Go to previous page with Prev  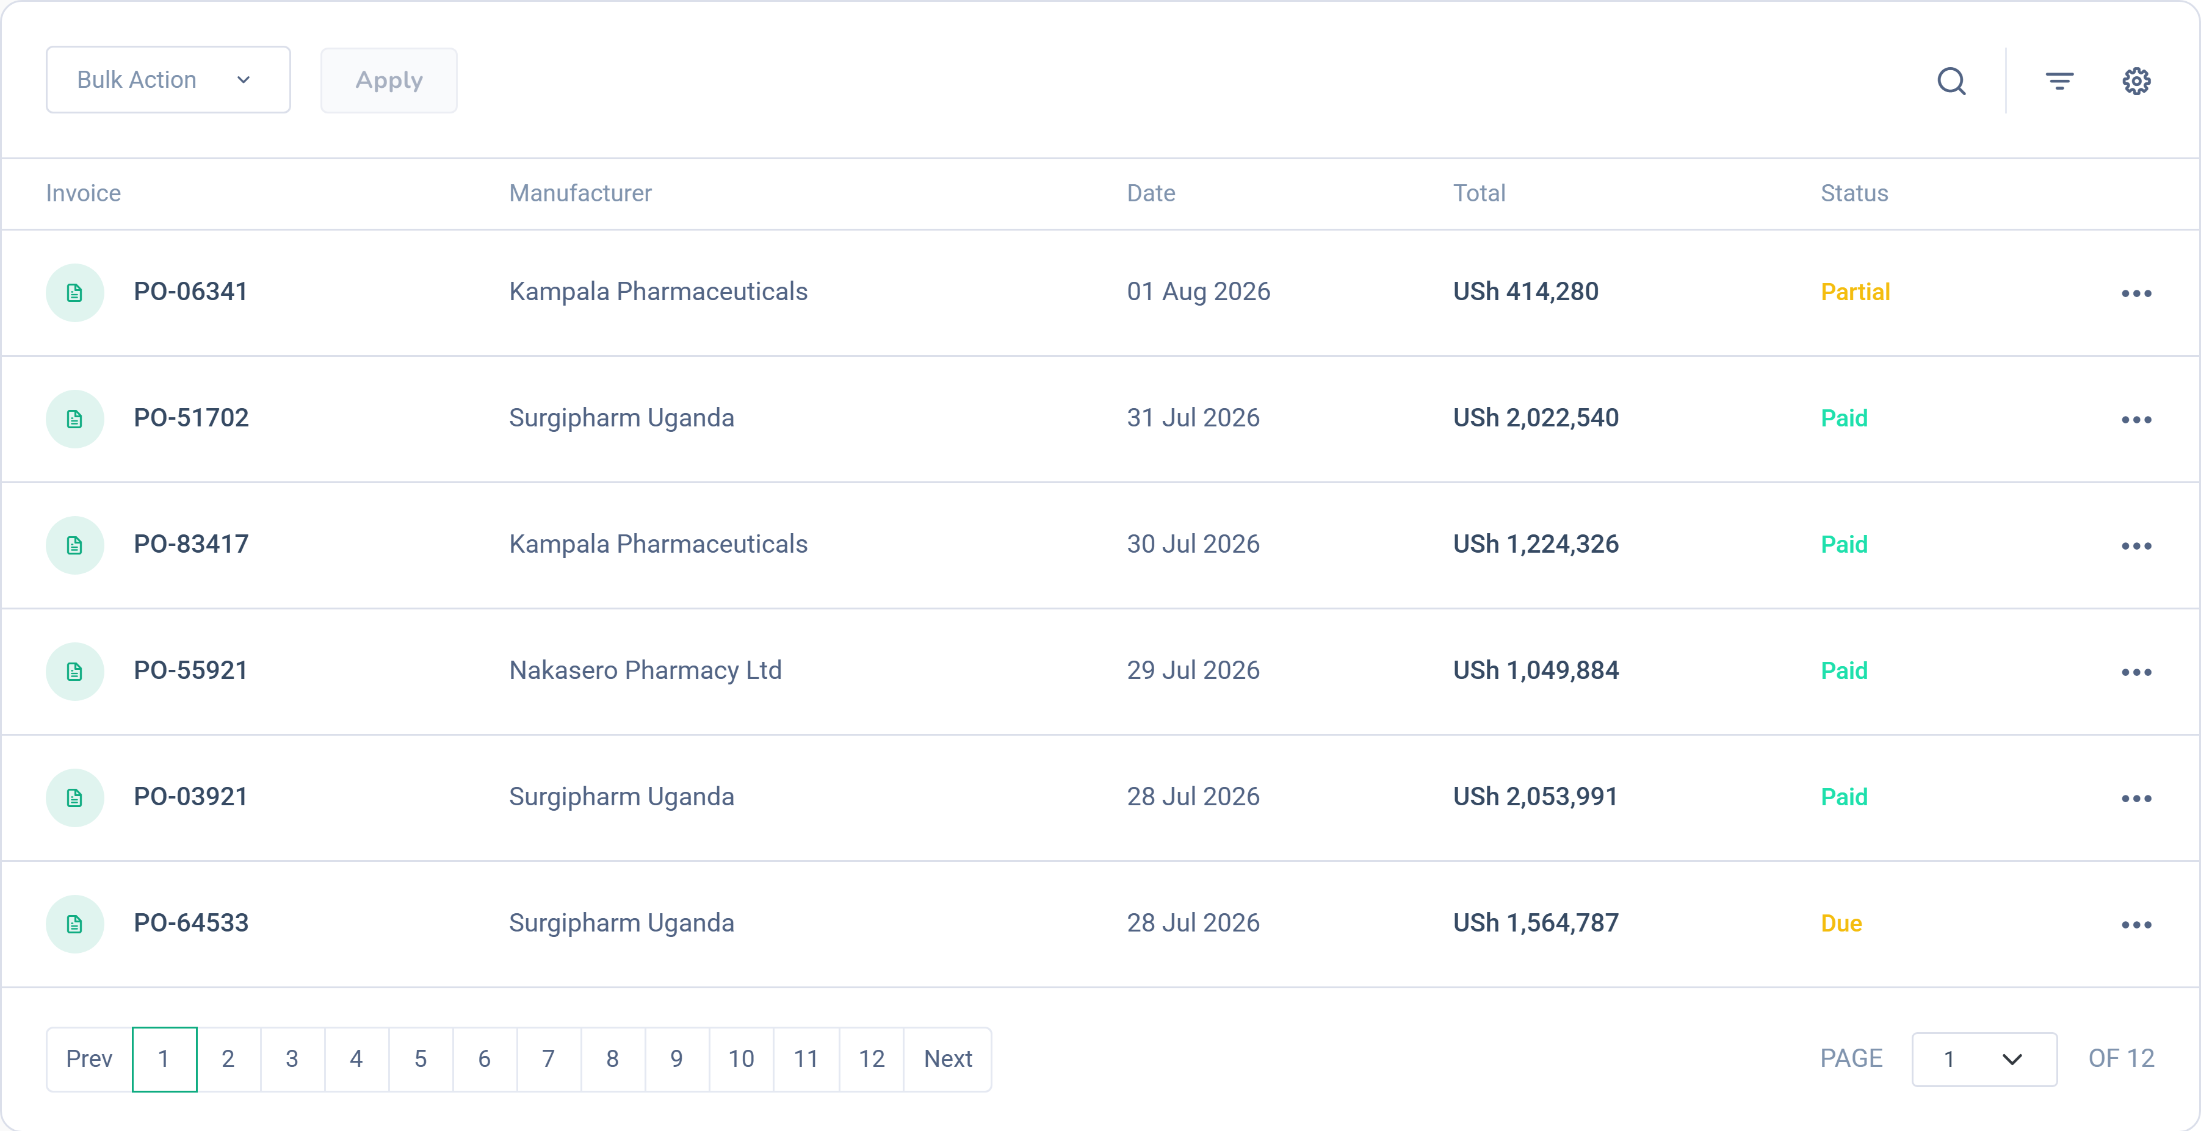click(x=89, y=1059)
